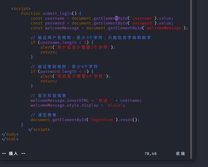Click the welcomeMessage.innerHTML assignment line
The image size is (208, 167).
[86, 101]
